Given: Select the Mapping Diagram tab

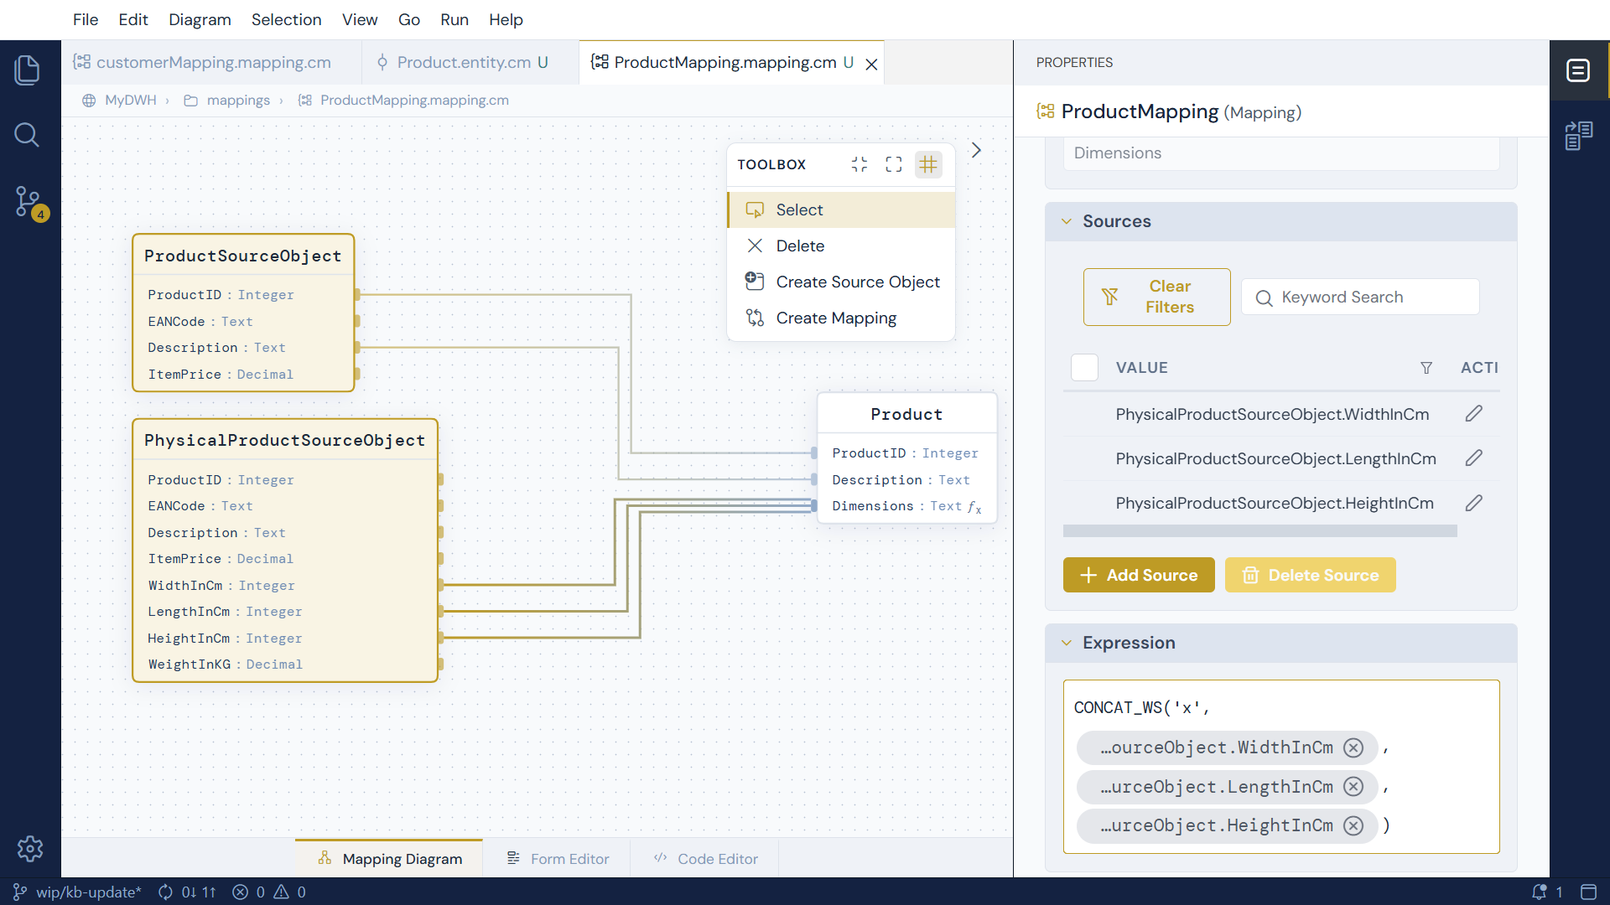Looking at the screenshot, I should [x=389, y=859].
